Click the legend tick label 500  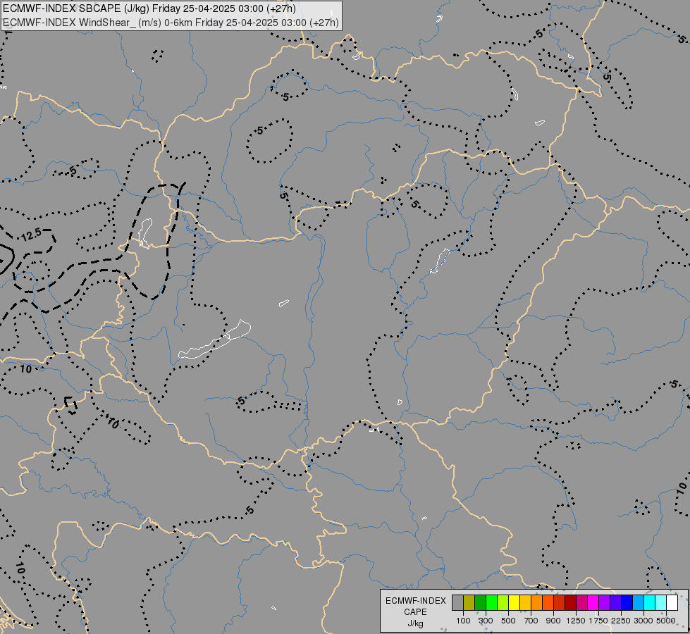tap(508, 621)
